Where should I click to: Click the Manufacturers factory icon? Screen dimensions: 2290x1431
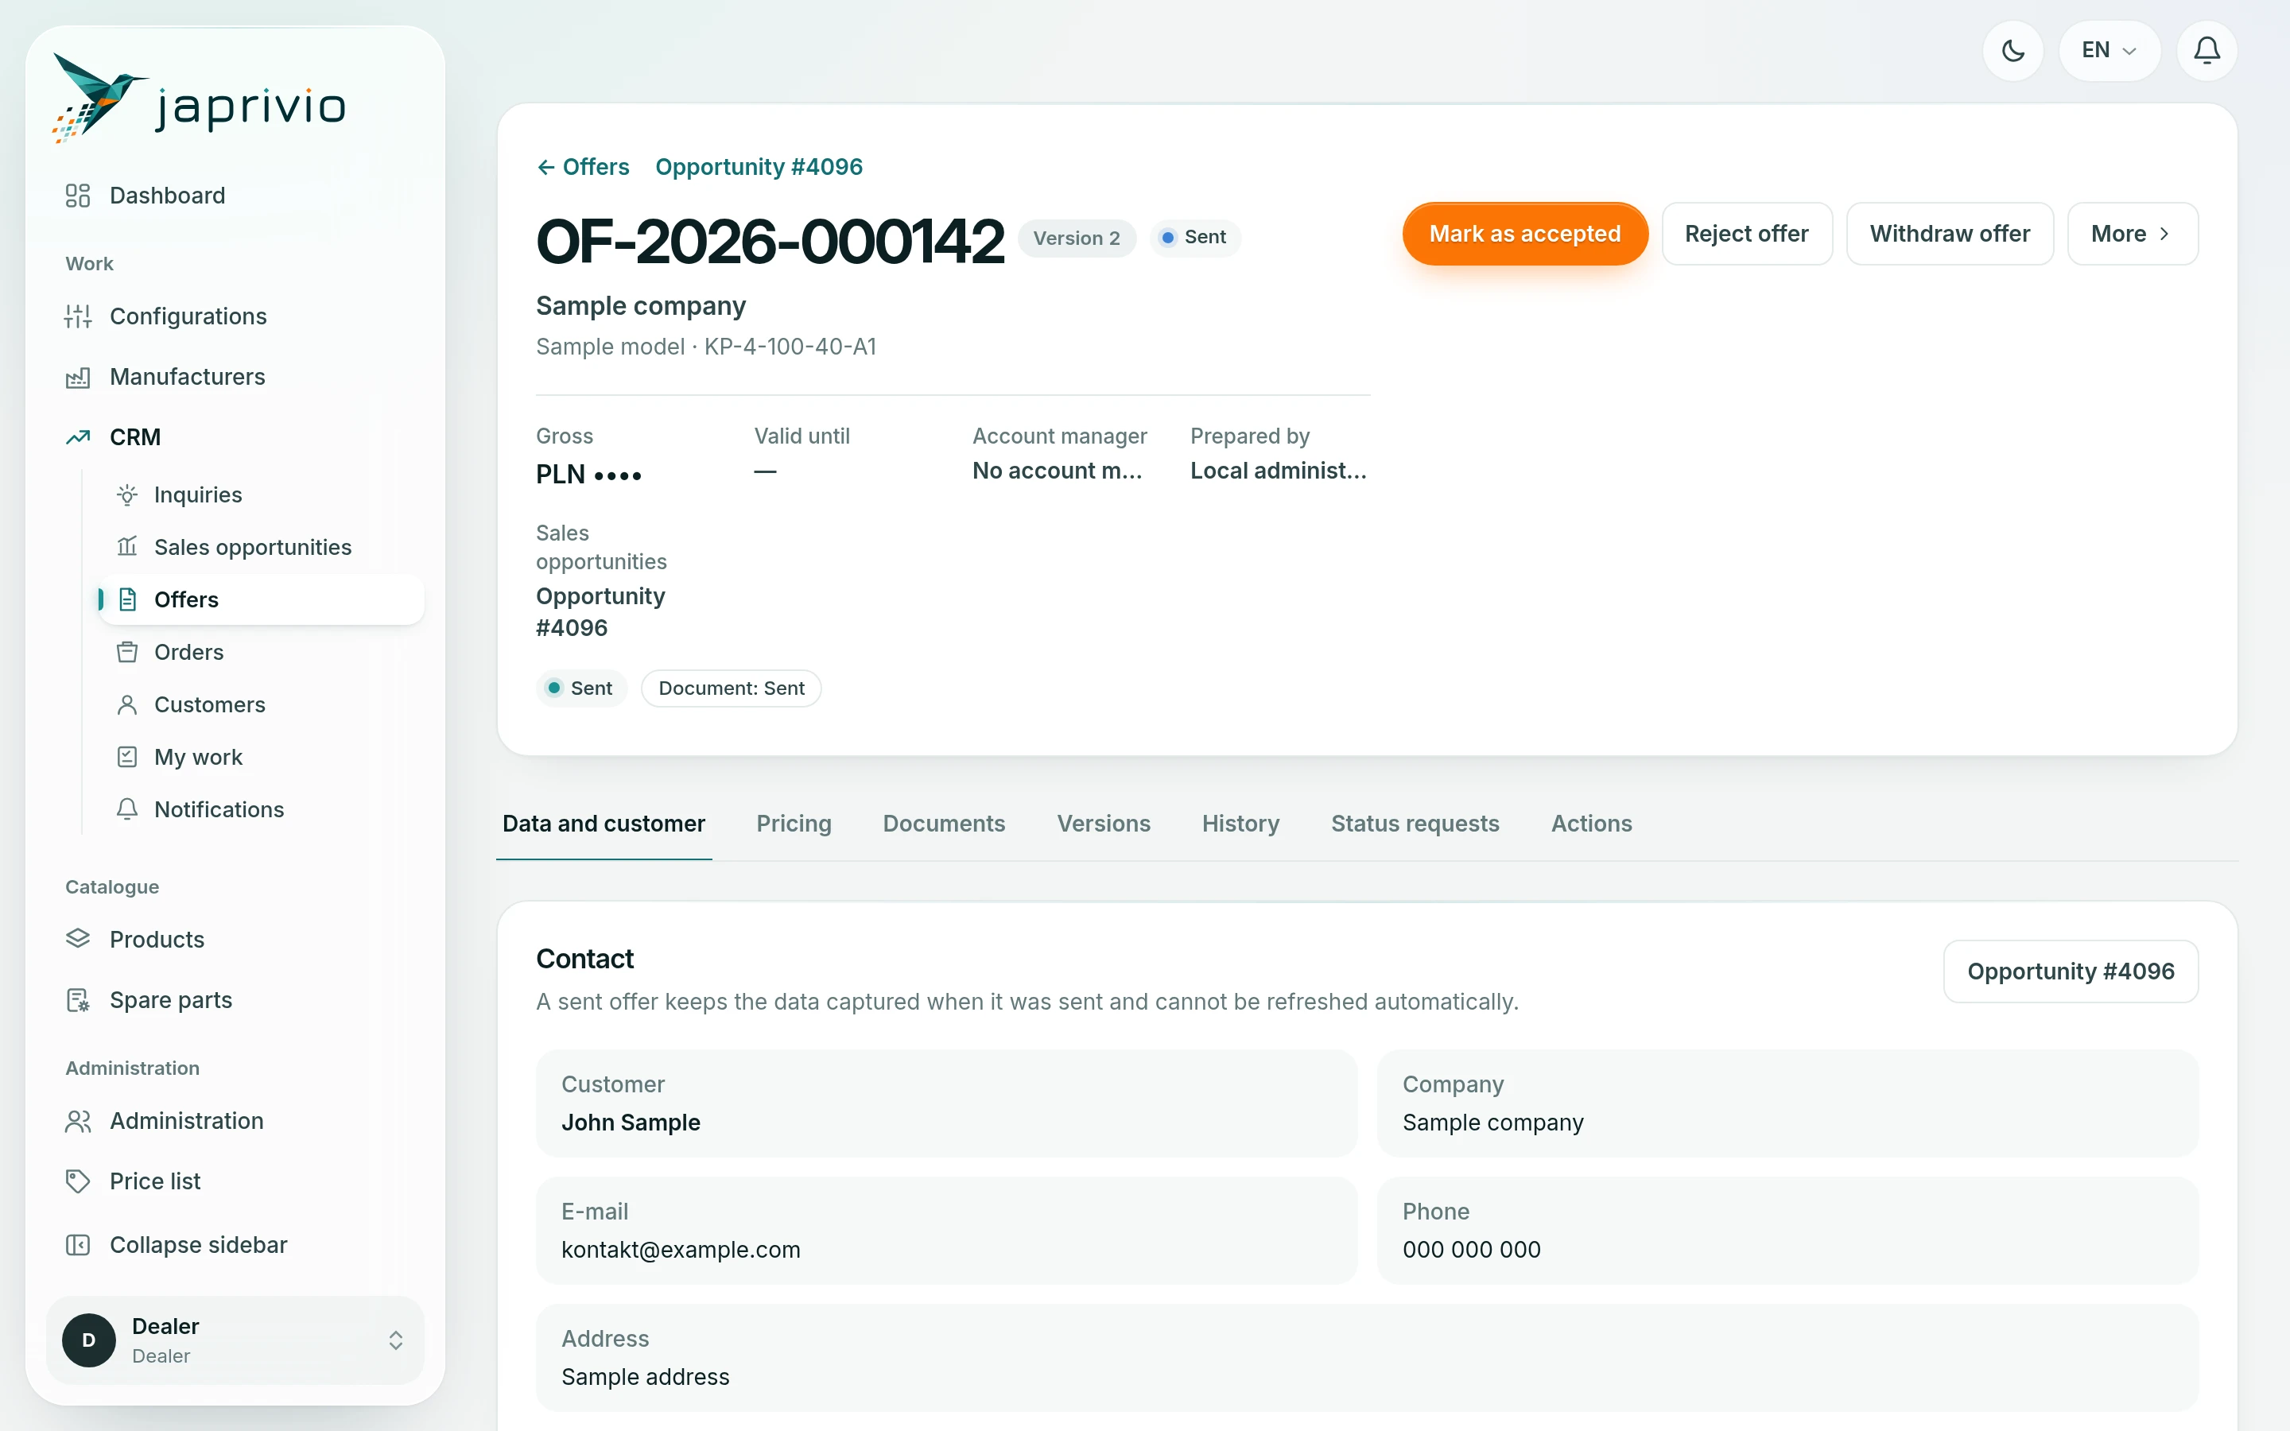pyautogui.click(x=78, y=377)
